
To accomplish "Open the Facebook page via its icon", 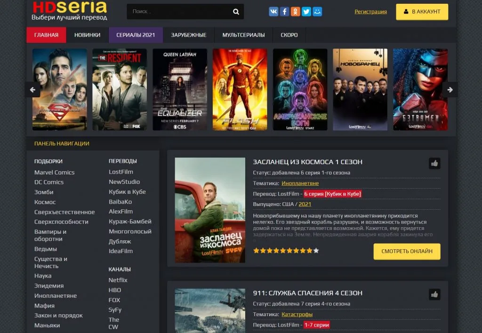I will [285, 11].
